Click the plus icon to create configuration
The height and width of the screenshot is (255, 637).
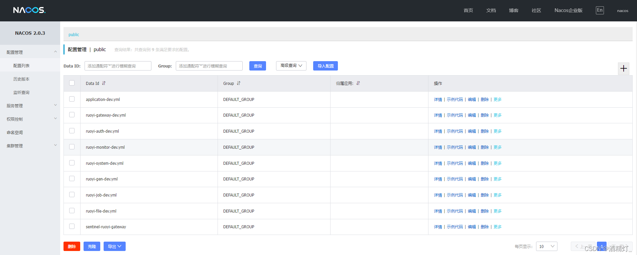tap(623, 69)
